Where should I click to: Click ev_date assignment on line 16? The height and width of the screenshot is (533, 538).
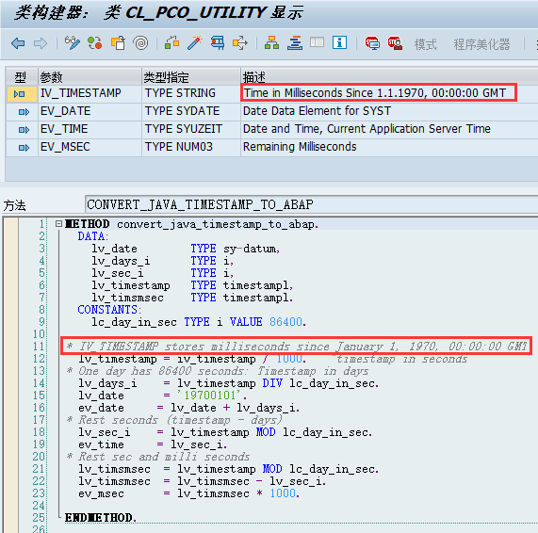click(189, 408)
